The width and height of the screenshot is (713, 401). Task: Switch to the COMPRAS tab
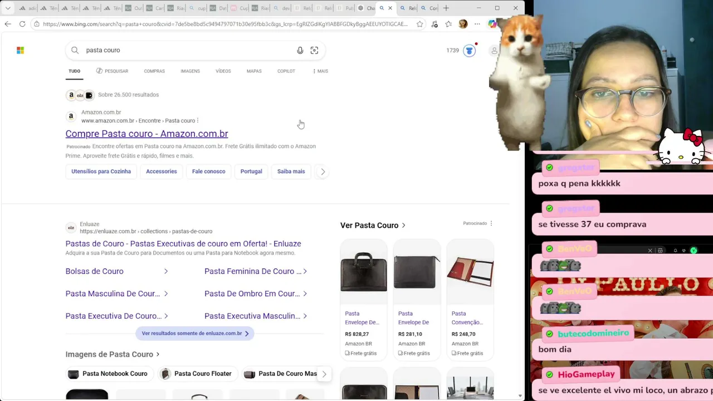154,71
